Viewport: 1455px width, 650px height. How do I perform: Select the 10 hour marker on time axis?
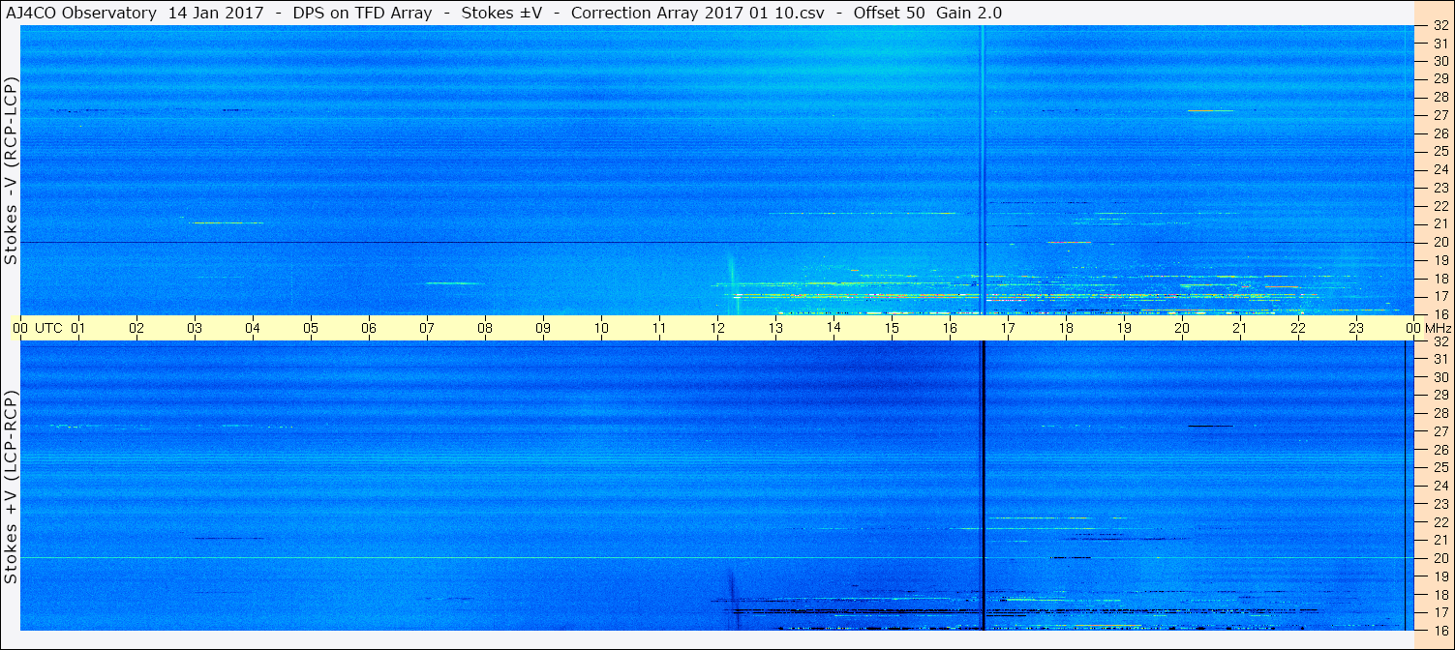click(x=601, y=328)
